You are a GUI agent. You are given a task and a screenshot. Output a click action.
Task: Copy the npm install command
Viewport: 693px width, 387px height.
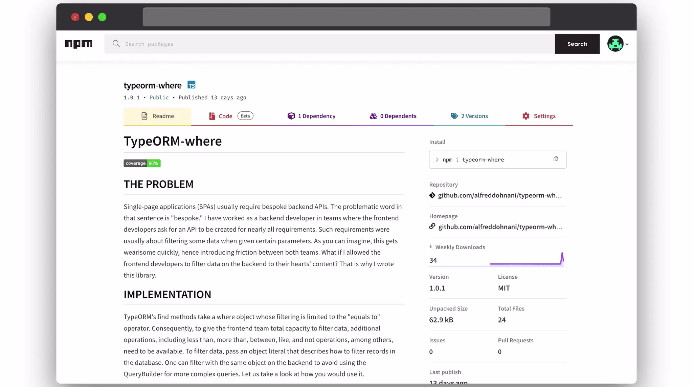[556, 159]
